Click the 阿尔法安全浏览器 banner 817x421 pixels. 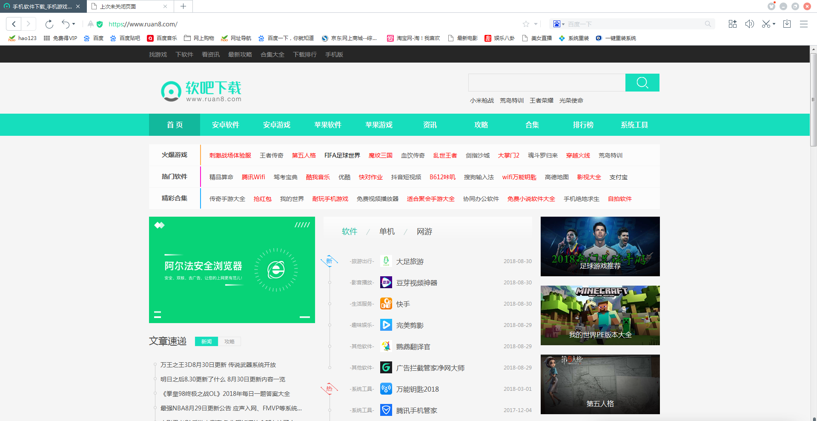tap(232, 270)
